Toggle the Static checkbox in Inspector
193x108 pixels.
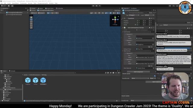pos(148,13)
